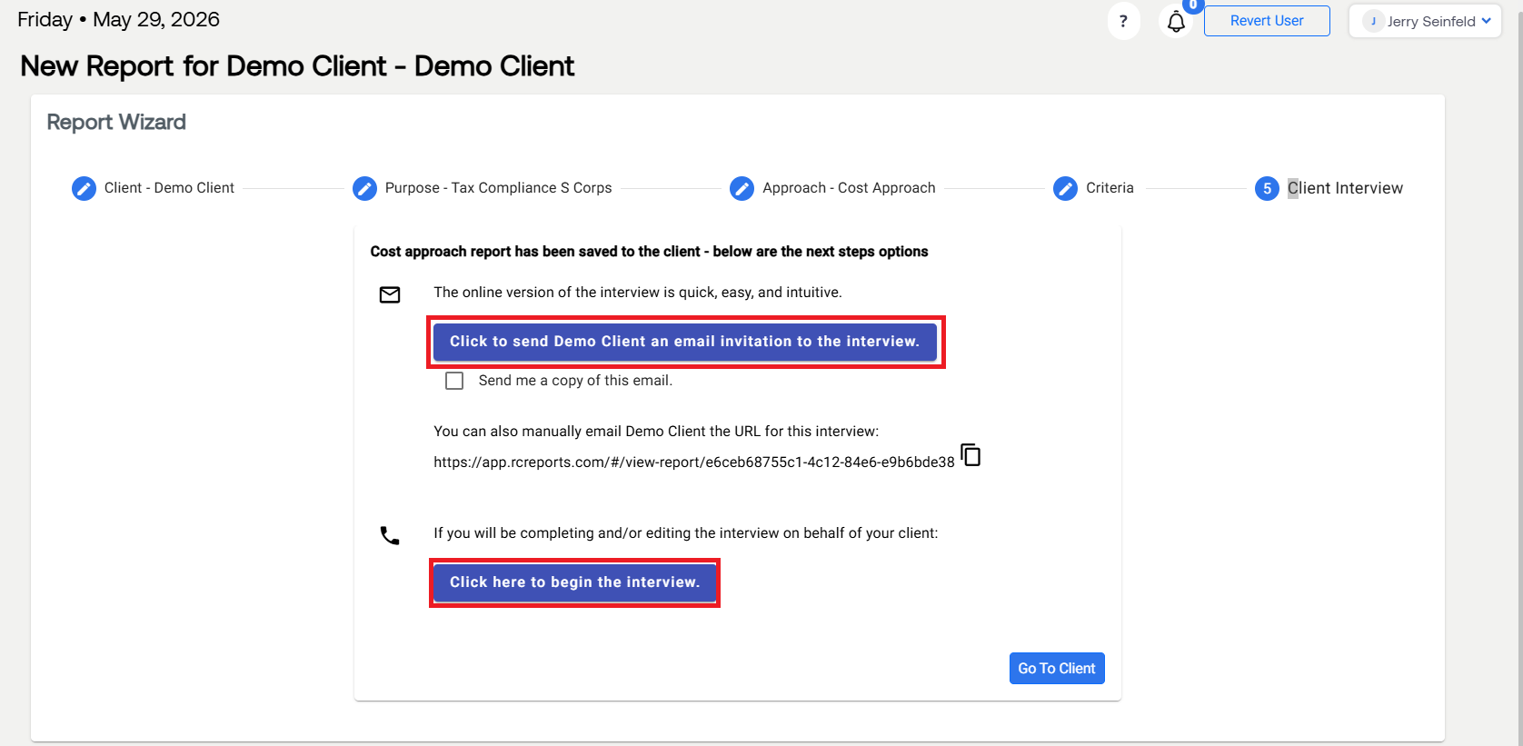Go to Approach - Cost Approach step
Viewport: 1523px width, 746px height.
coord(849,188)
